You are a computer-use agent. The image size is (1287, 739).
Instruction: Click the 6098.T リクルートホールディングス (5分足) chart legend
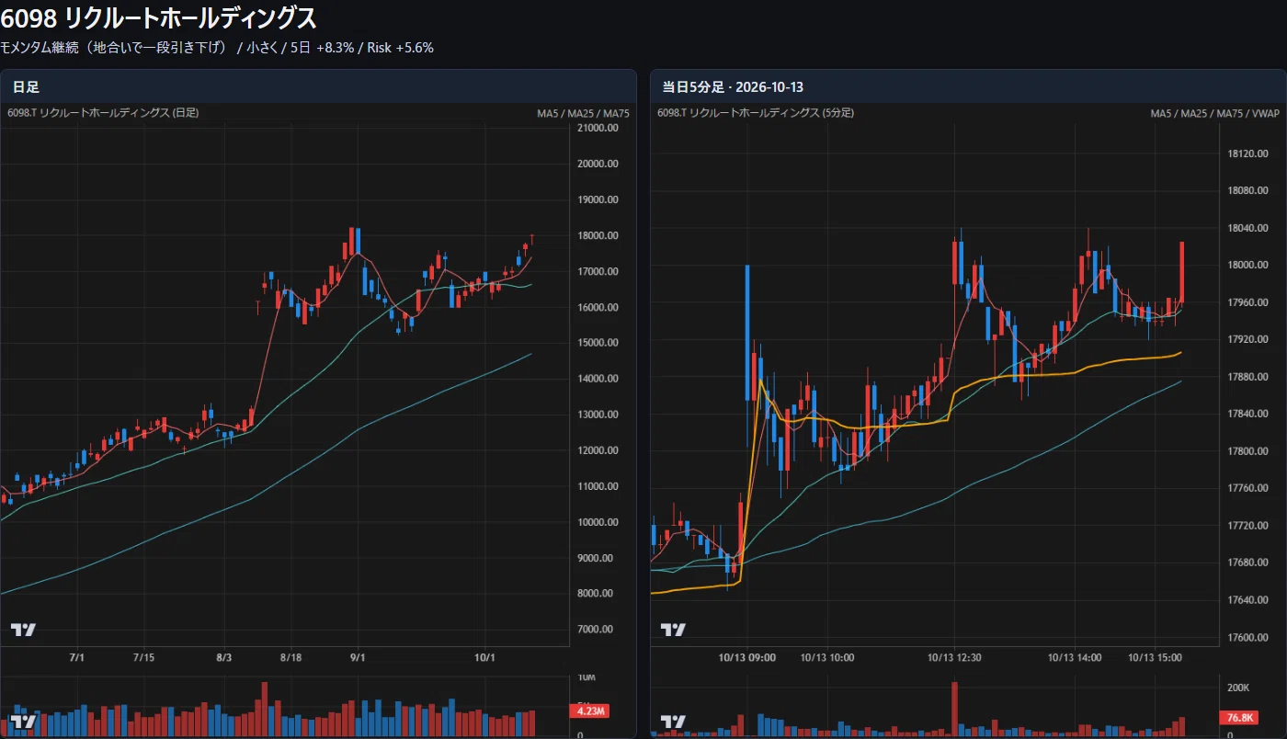(x=756, y=113)
